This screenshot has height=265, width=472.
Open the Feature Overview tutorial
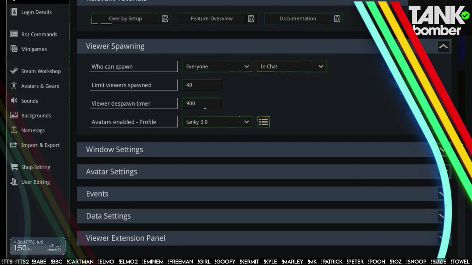212,18
